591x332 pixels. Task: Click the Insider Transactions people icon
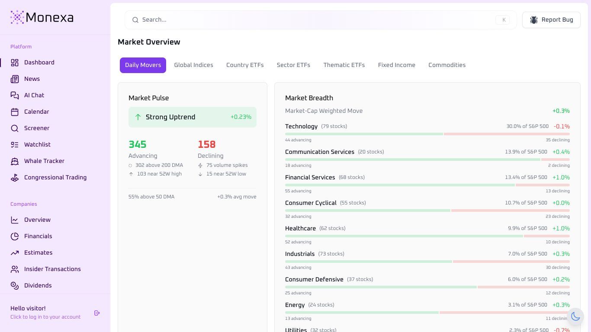pos(15,269)
